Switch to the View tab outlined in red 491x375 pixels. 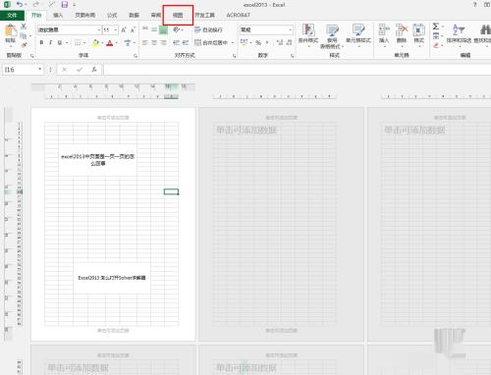click(x=178, y=15)
